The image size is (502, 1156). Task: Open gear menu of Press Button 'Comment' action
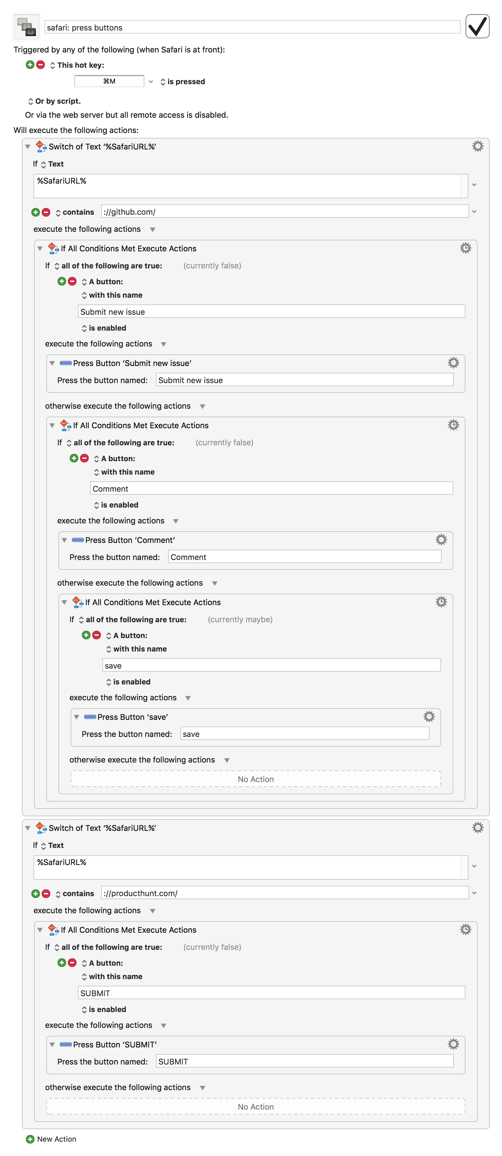point(441,539)
